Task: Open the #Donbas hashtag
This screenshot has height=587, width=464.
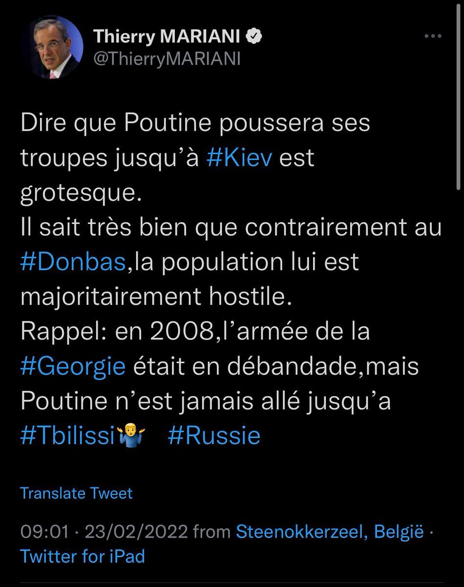Action: point(73,263)
